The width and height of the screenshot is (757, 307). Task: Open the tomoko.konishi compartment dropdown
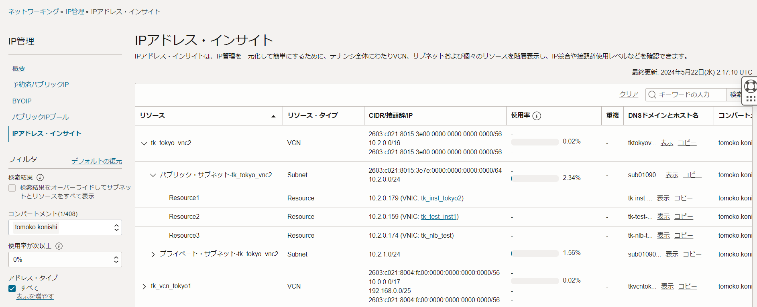(65, 227)
